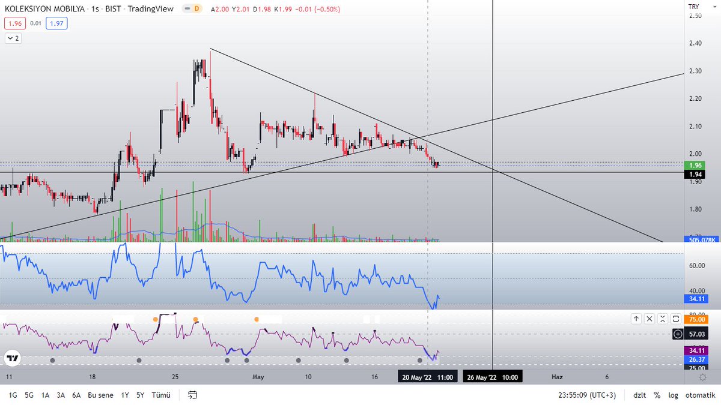
Task: Toggle log scale mode
Action: click(x=674, y=395)
